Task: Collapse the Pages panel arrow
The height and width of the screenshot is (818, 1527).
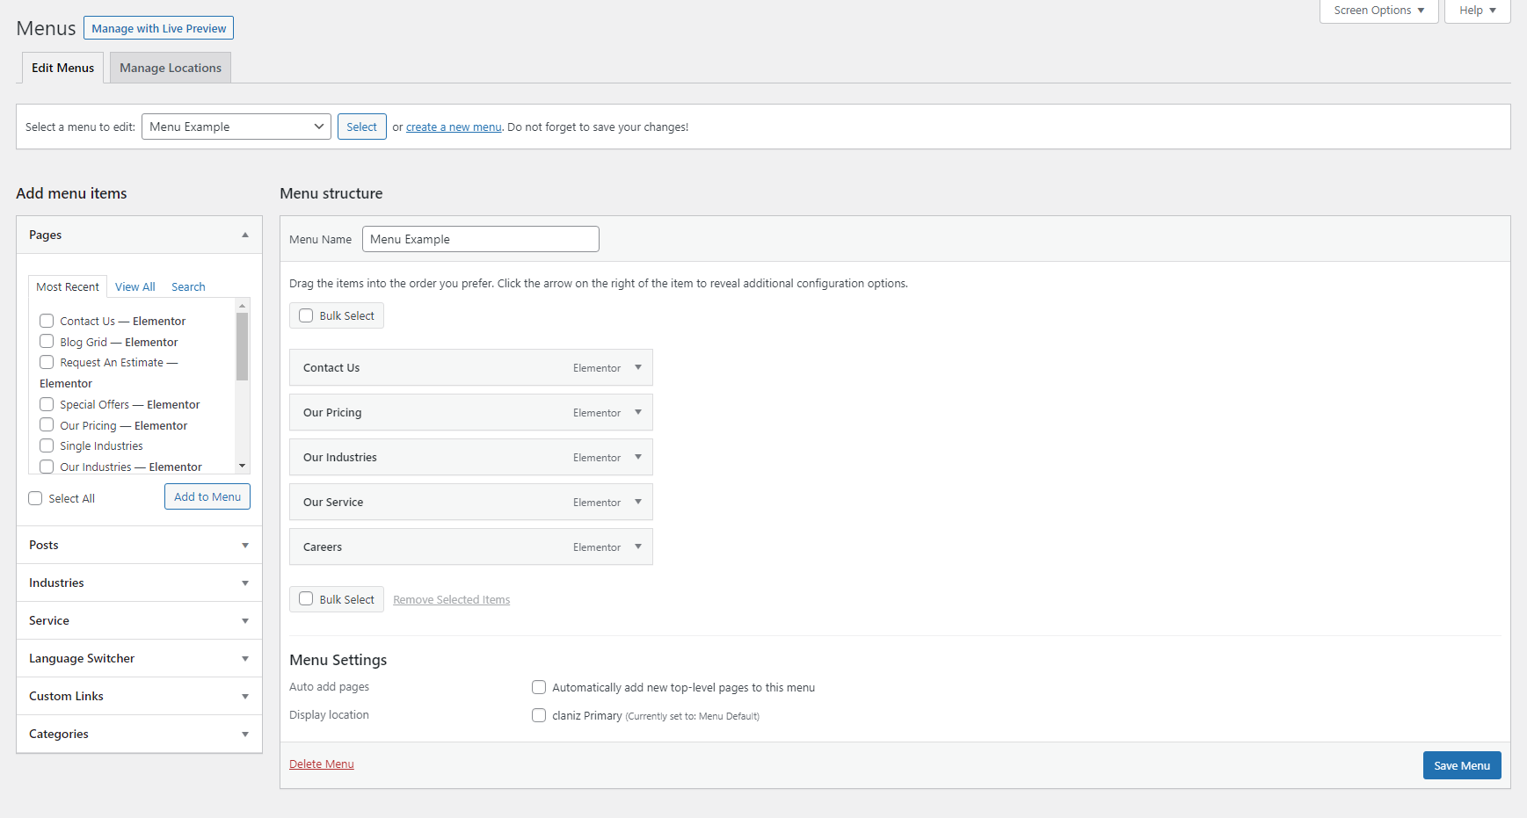Action: (245, 235)
